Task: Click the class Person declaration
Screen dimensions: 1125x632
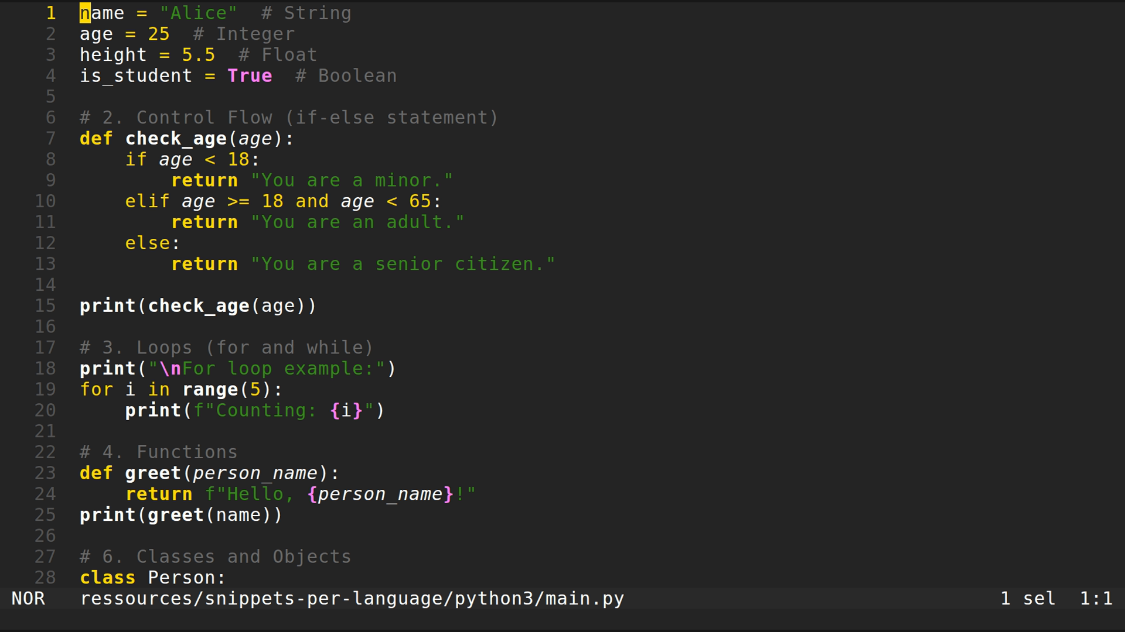Action: point(151,577)
